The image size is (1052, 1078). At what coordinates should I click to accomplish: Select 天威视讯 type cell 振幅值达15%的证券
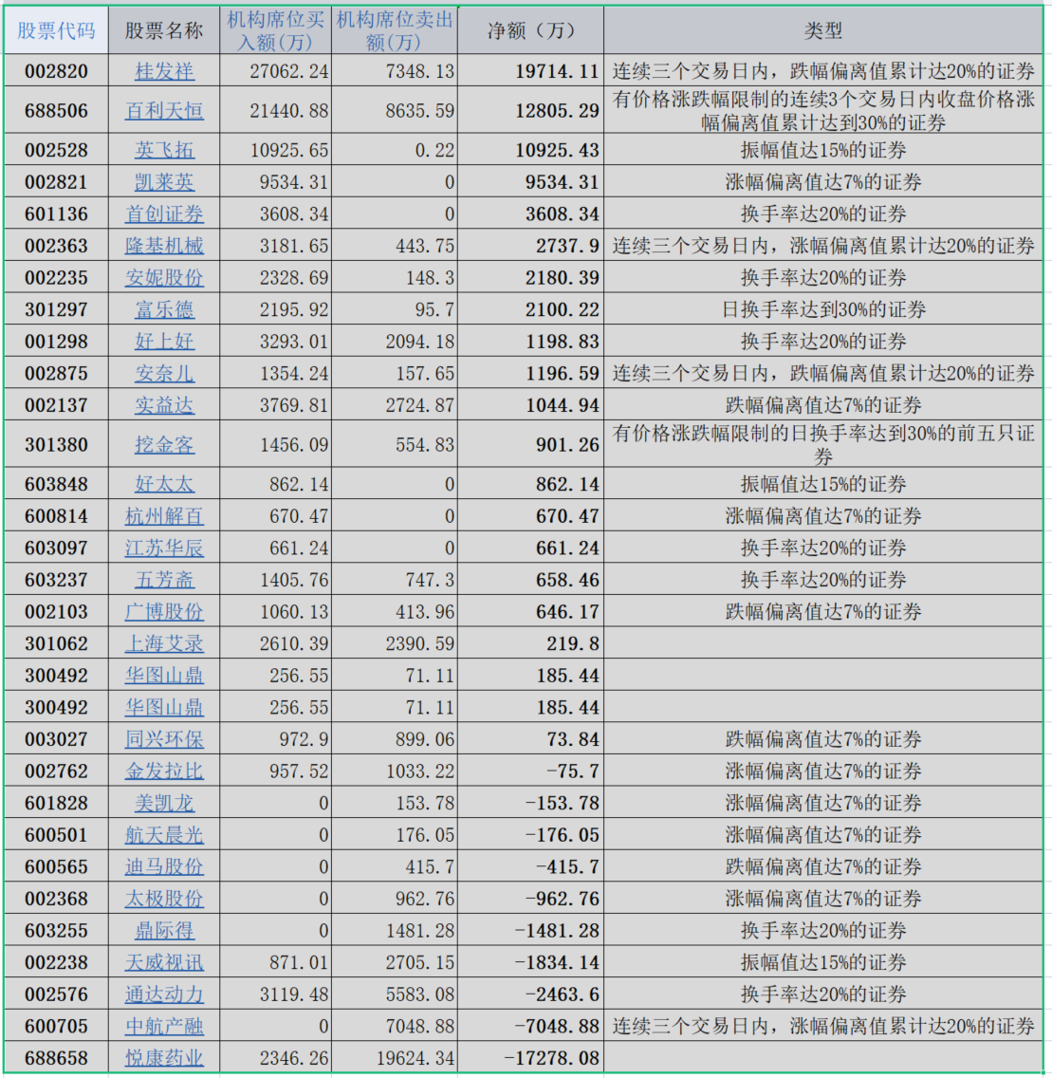click(823, 962)
